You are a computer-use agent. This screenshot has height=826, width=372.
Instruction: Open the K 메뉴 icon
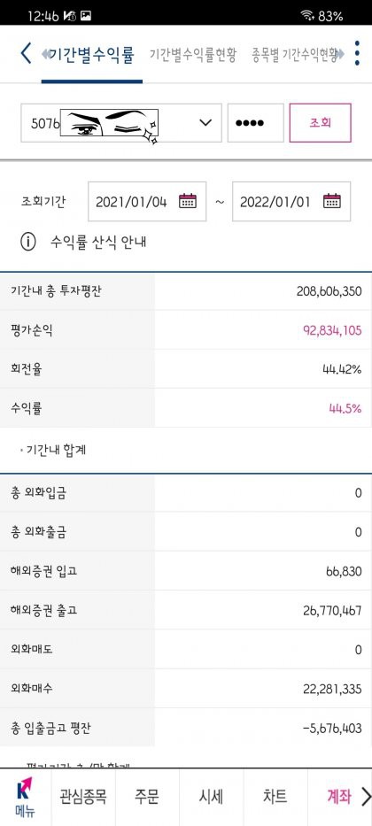26,797
